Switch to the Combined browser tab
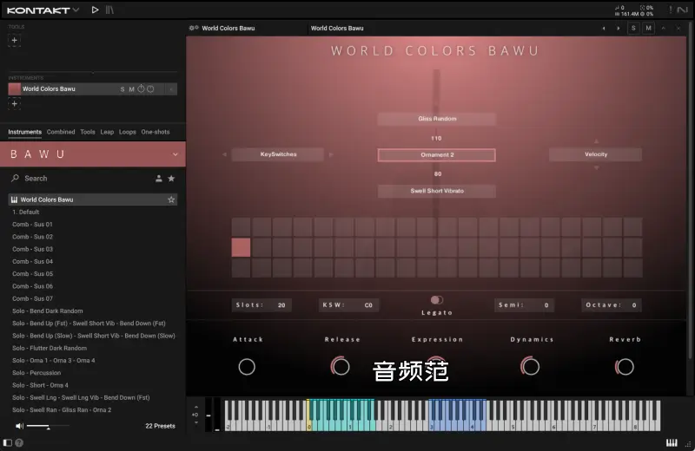 pos(61,132)
